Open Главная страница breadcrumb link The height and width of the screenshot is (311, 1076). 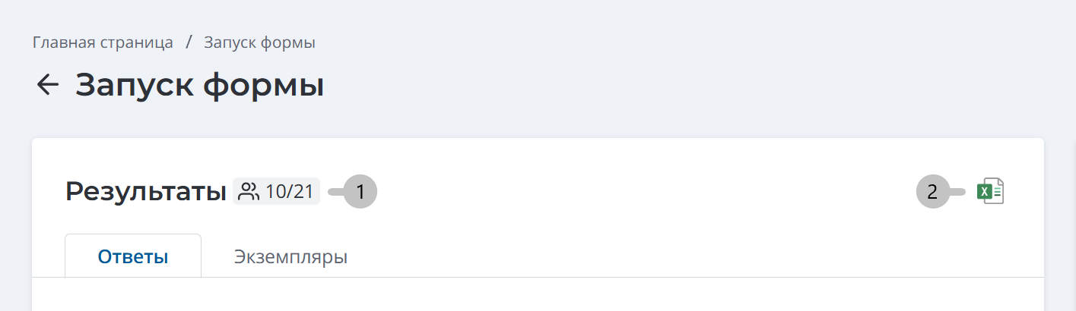(103, 42)
